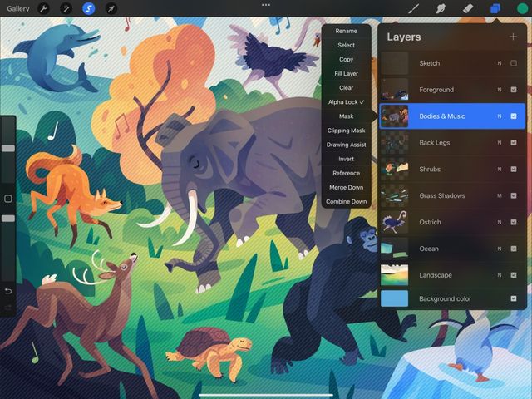
Task: Tap the redo arrow in sidebar
Action: pyautogui.click(x=8, y=308)
